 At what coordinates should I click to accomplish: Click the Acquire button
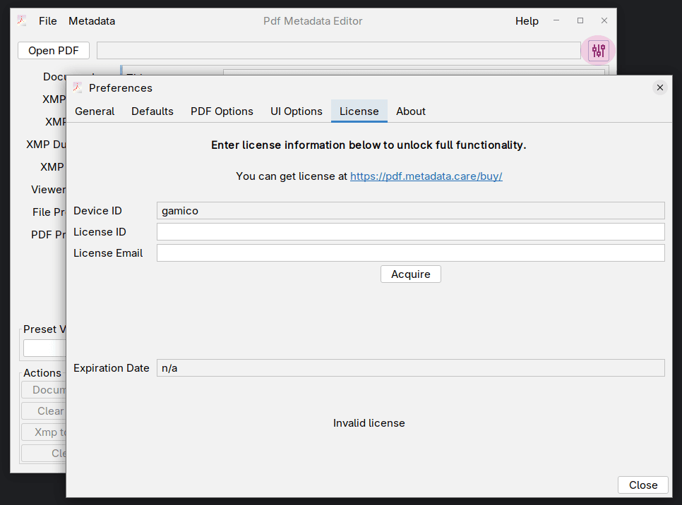[x=410, y=274]
